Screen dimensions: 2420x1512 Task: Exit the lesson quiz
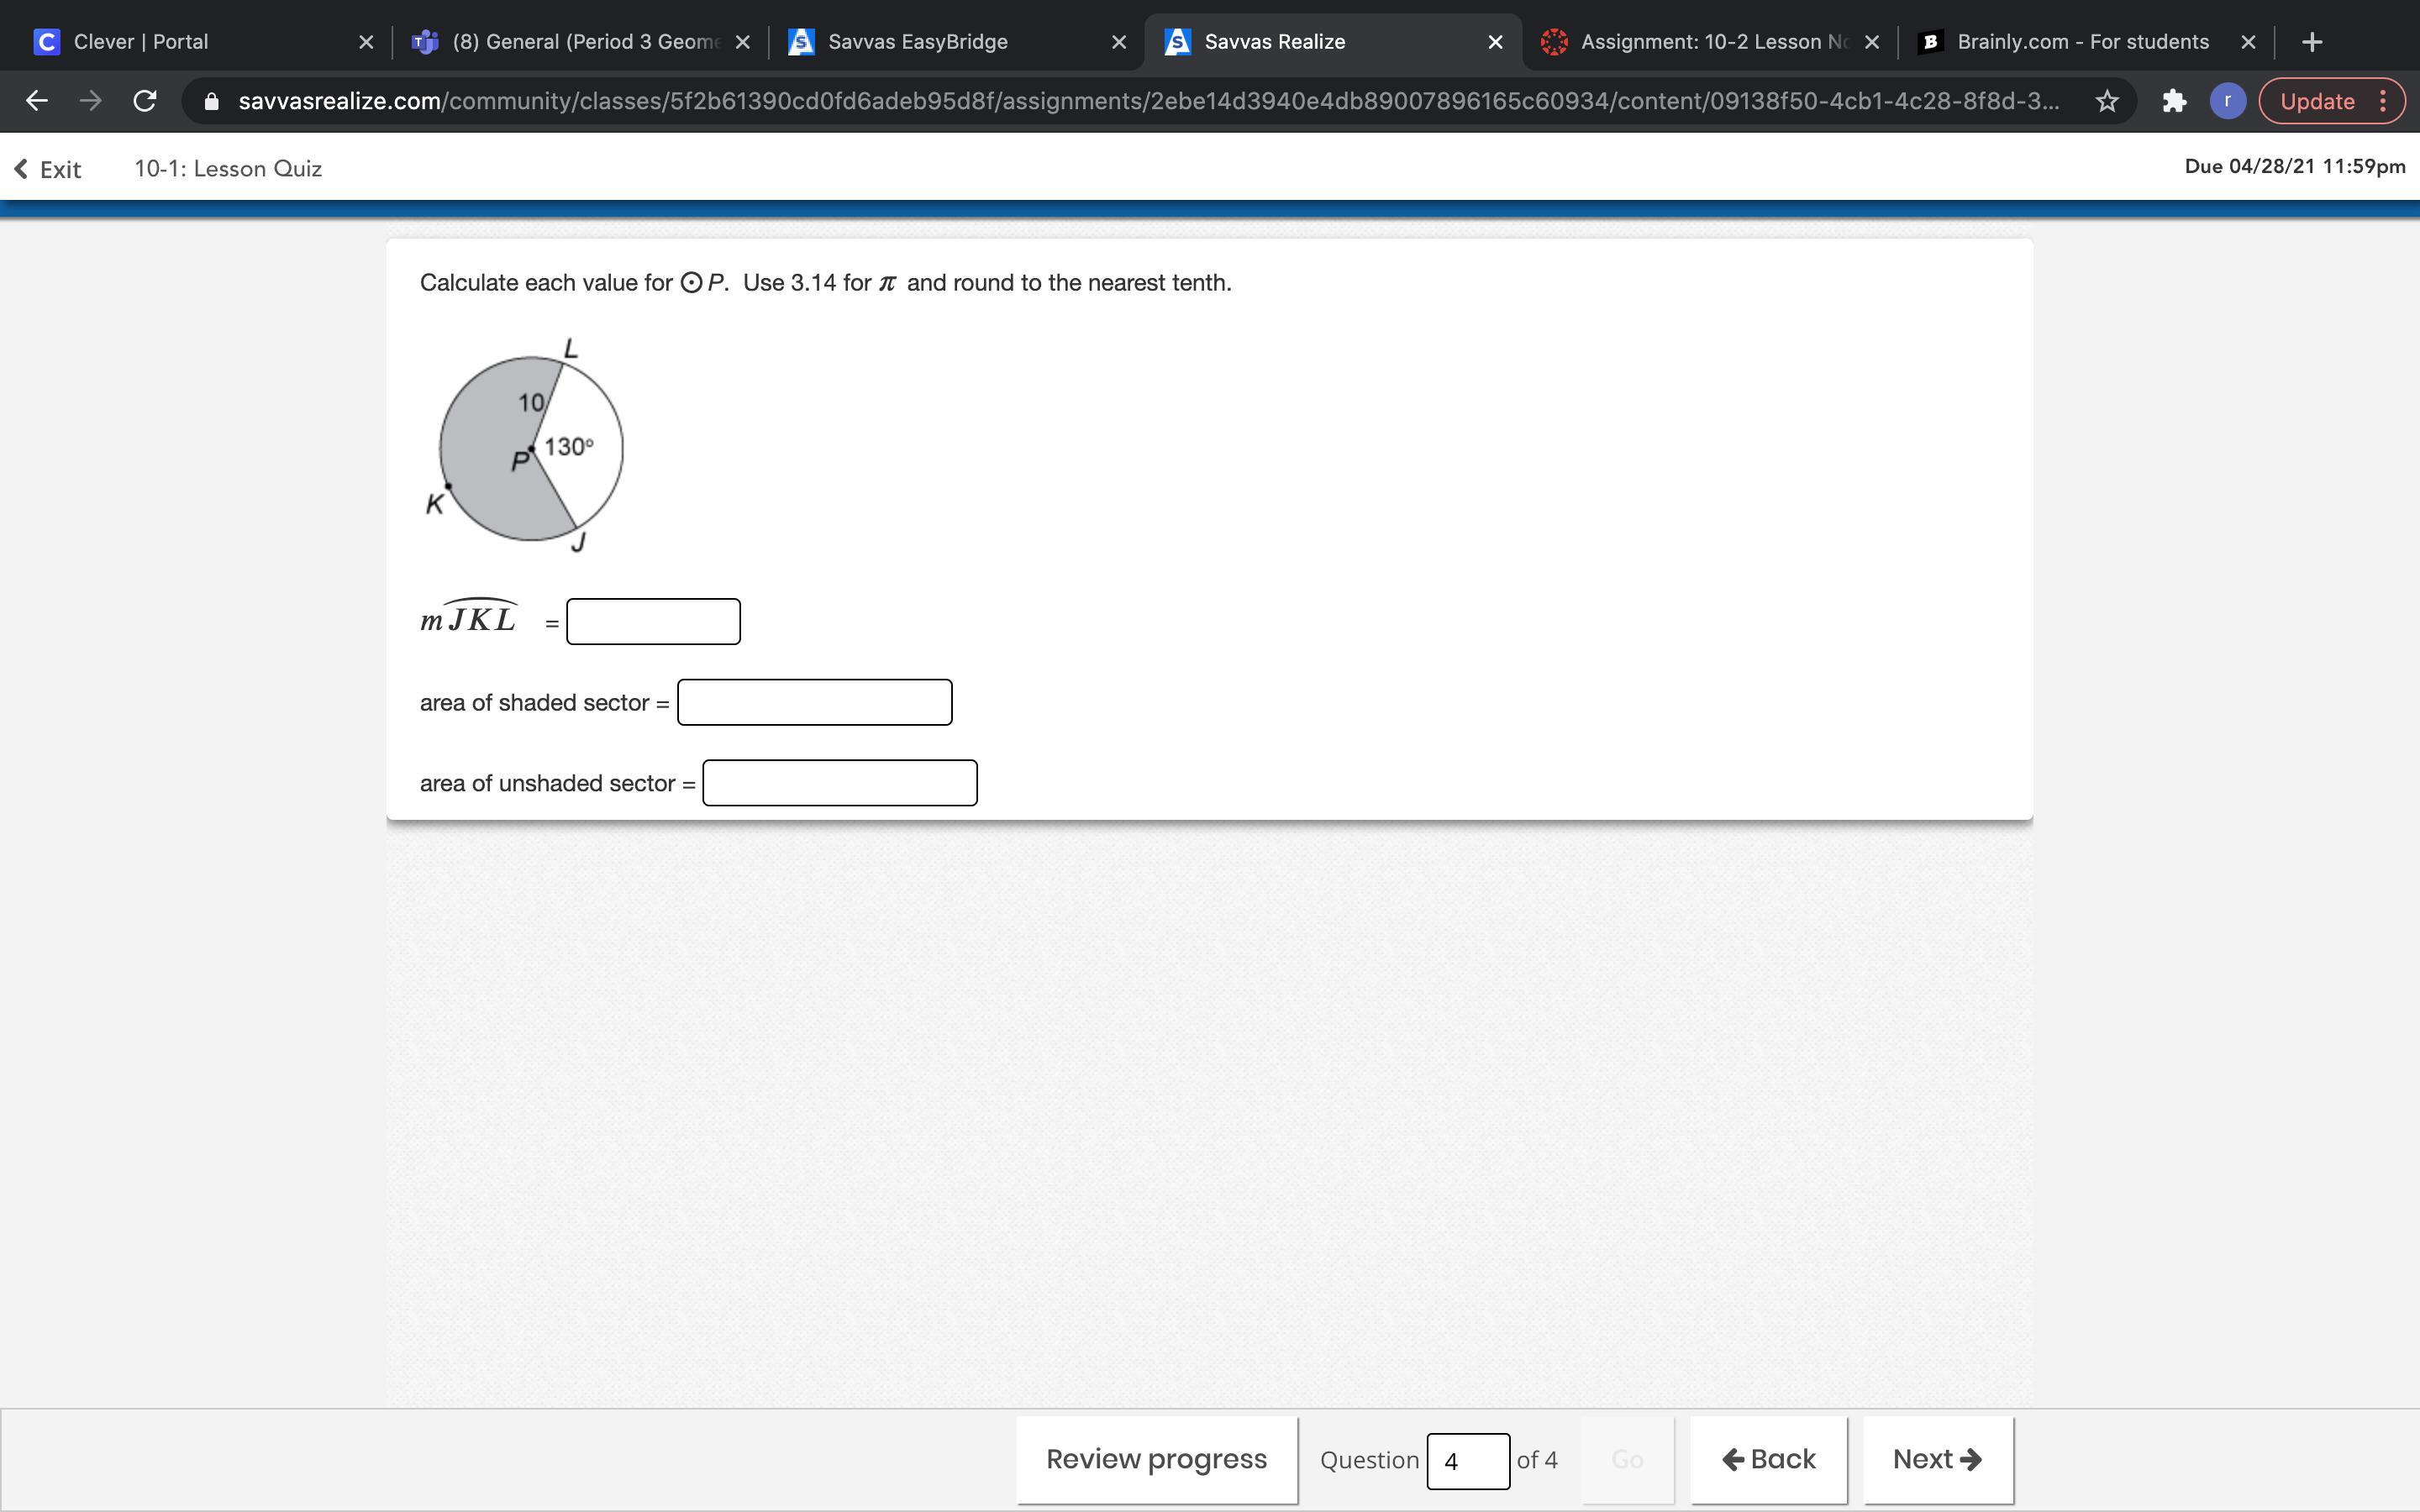(x=48, y=169)
